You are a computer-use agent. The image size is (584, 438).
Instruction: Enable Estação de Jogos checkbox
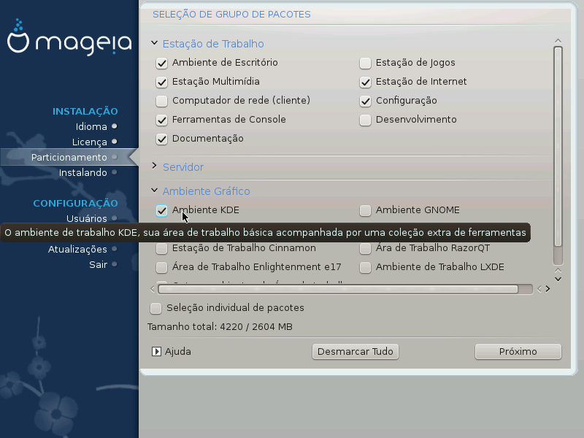coord(366,63)
